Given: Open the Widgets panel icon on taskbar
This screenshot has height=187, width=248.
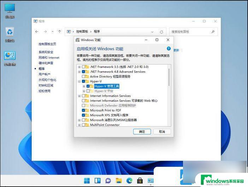Looking at the screenshot, I should (98, 181).
